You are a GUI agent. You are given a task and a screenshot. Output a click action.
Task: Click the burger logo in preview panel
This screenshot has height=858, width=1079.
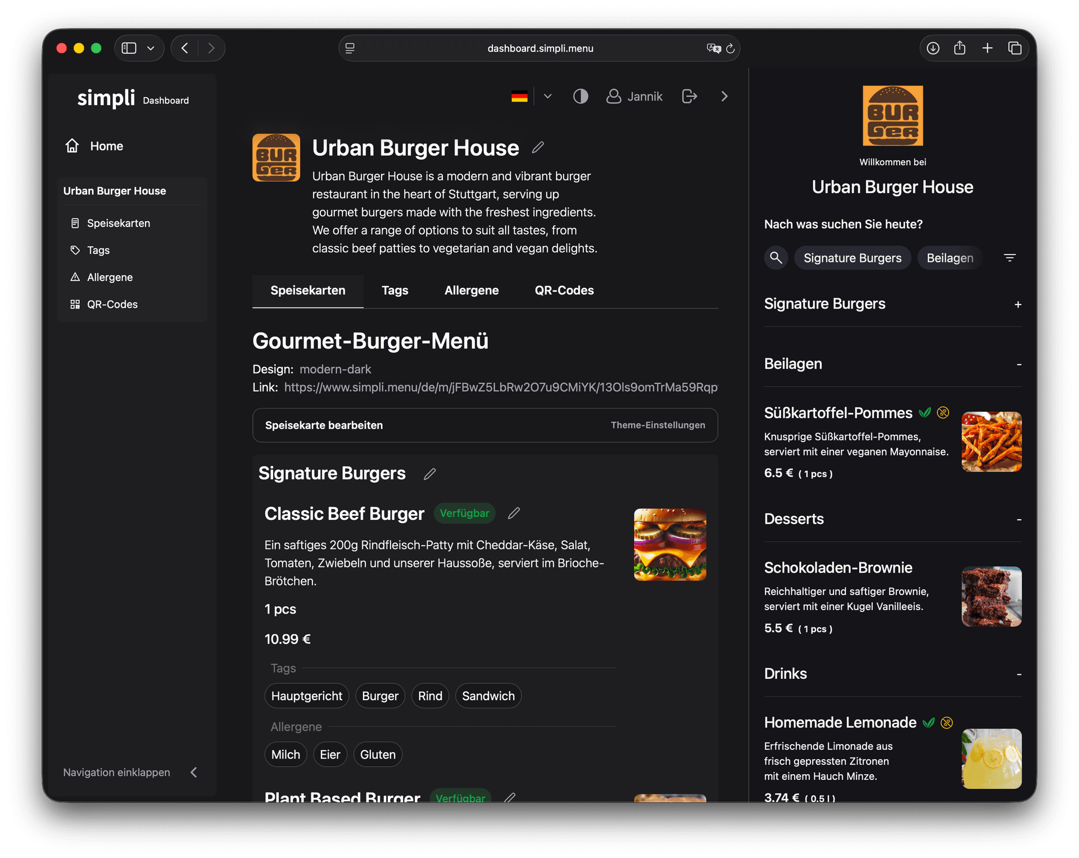[893, 115]
